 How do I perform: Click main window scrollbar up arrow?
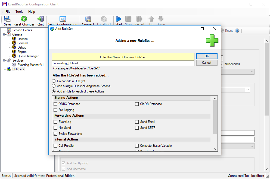[266, 41]
